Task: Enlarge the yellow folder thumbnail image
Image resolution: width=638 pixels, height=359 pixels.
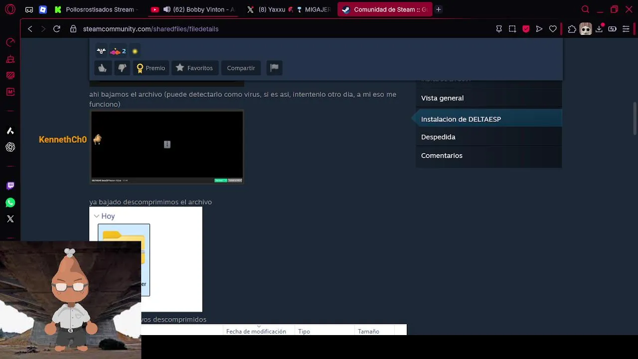Action: pyautogui.click(x=146, y=259)
